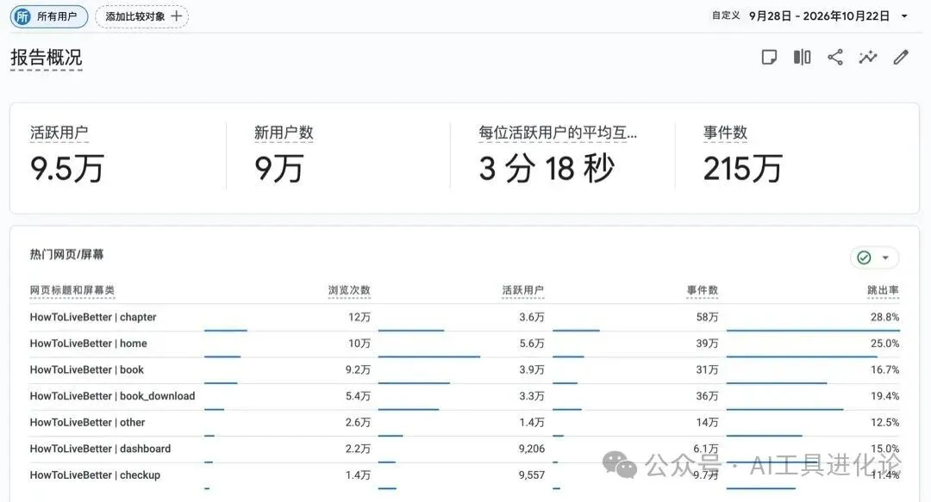Screen dimensions: 931x502
Task: Select the 所有用户 segment chip
Action: tap(48, 16)
